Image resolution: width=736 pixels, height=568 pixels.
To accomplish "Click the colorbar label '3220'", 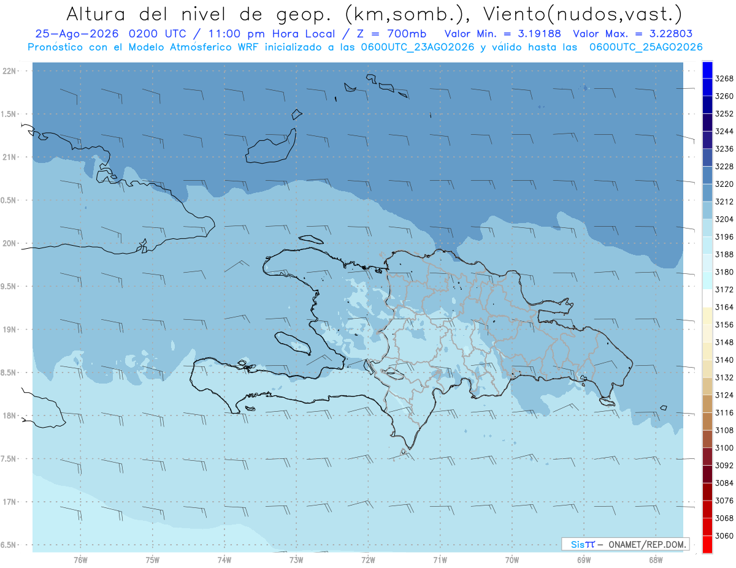I will click(724, 184).
